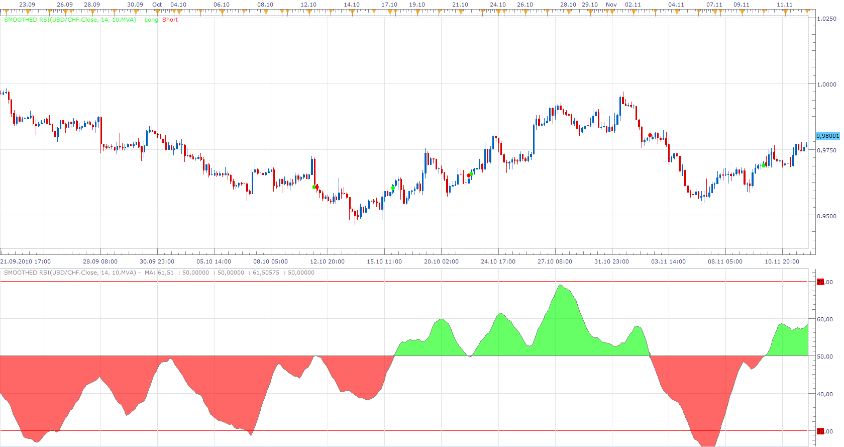
Task: Click the red 'Short' legend label
Action: pyautogui.click(x=170, y=20)
